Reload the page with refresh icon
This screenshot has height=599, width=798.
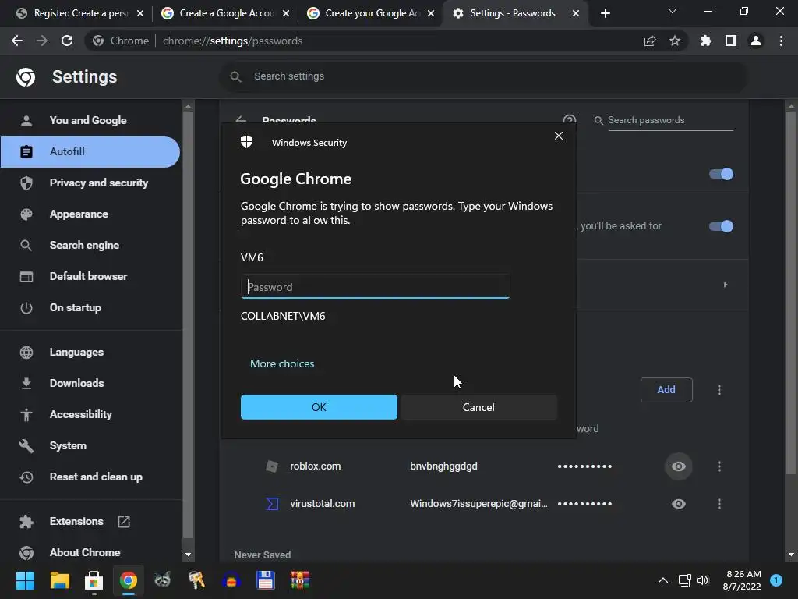[x=67, y=41]
